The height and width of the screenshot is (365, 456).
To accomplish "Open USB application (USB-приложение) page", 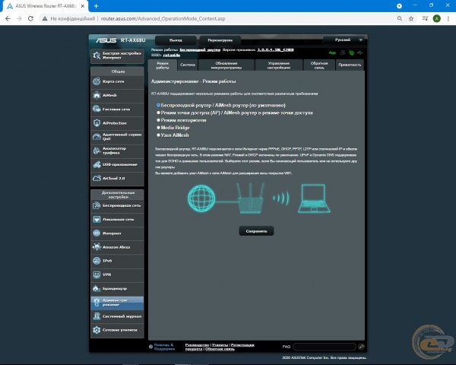I will [x=117, y=164].
